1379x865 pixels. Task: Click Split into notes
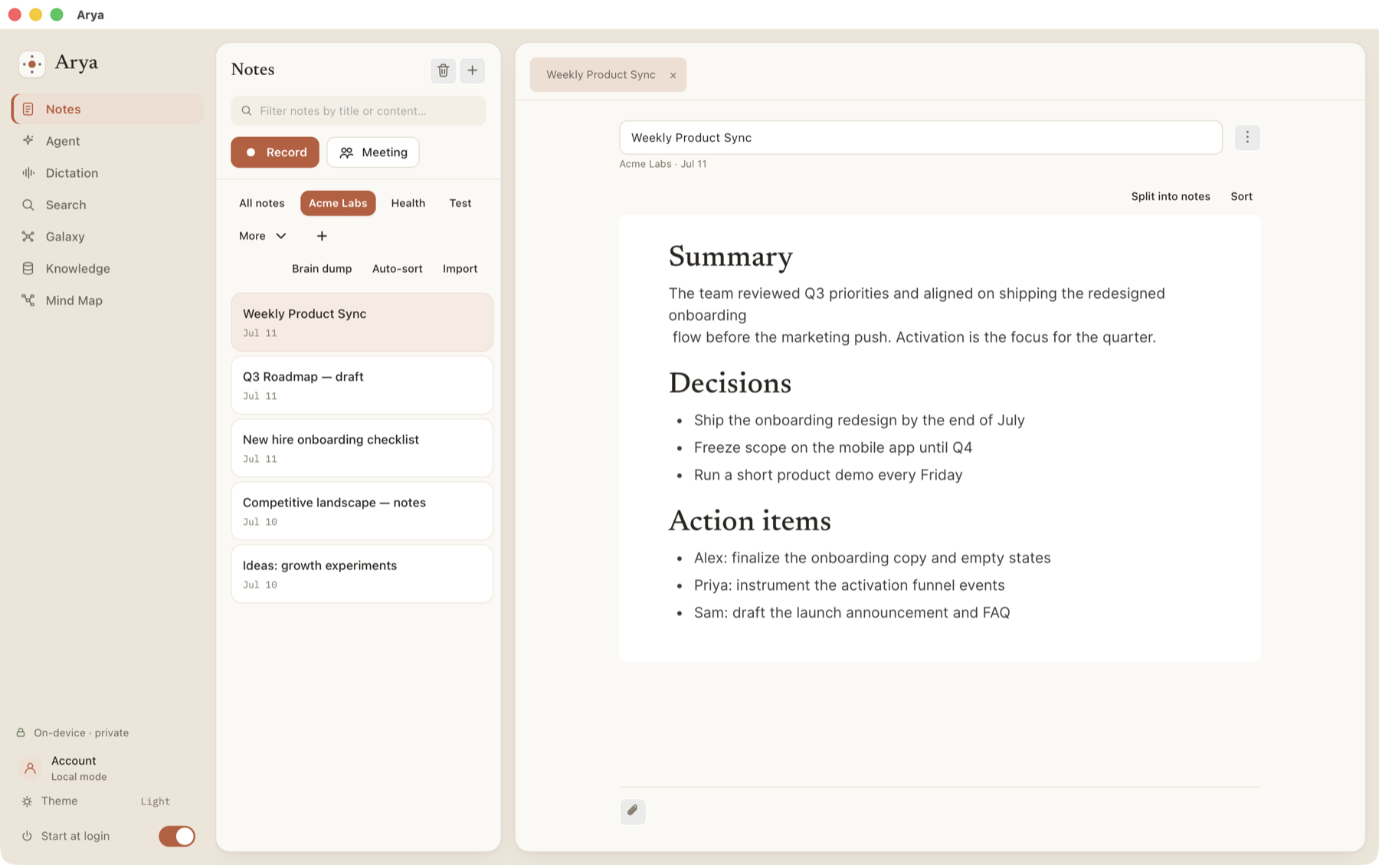(1171, 197)
